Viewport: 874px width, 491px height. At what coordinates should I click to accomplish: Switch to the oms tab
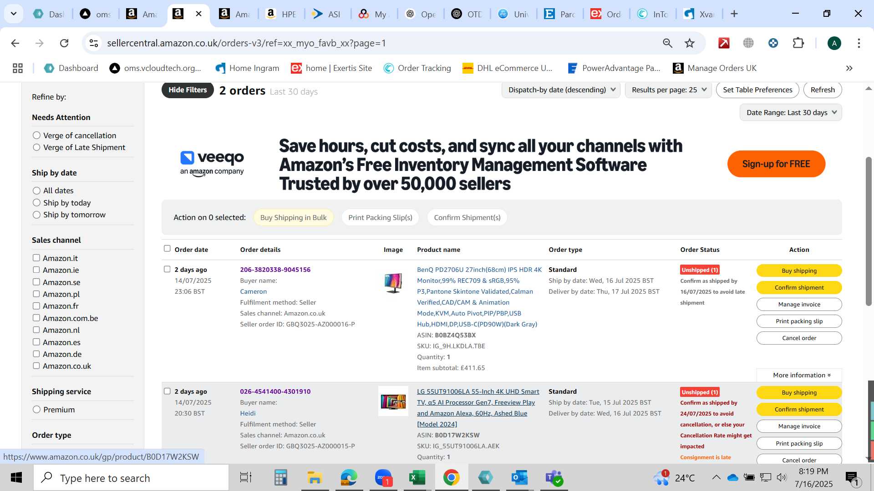coord(96,14)
